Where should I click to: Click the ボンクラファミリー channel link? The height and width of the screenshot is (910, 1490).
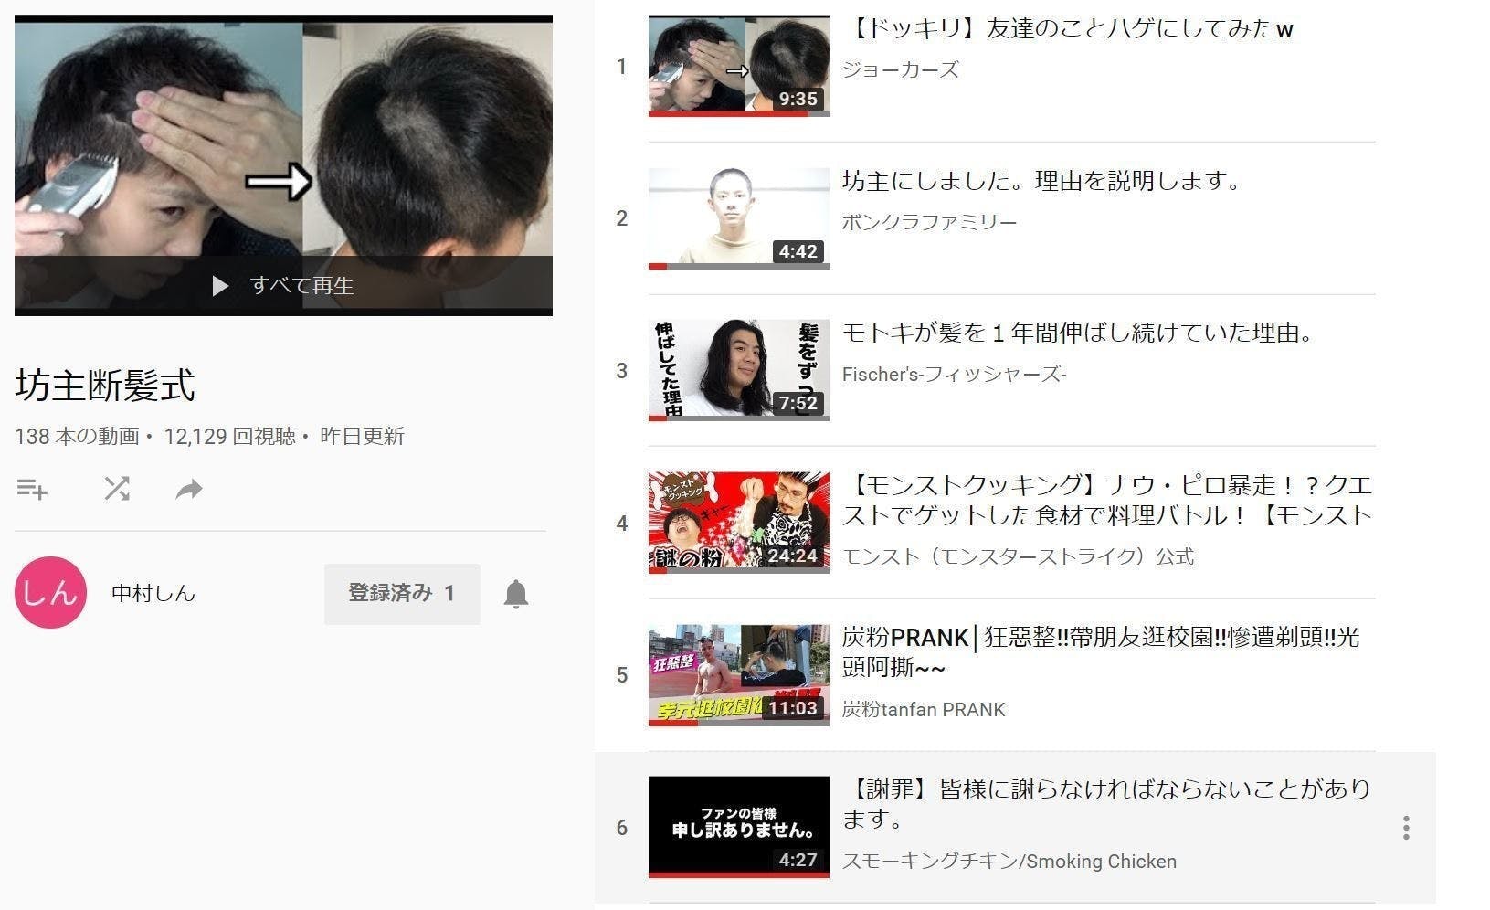pos(929,222)
